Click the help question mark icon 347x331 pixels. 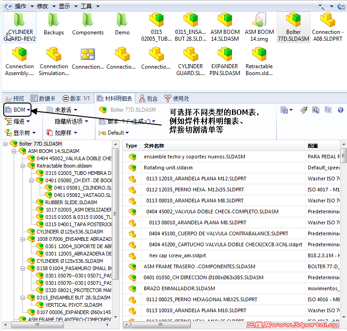340,110
